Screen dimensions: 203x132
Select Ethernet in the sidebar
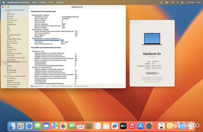coord(10,18)
